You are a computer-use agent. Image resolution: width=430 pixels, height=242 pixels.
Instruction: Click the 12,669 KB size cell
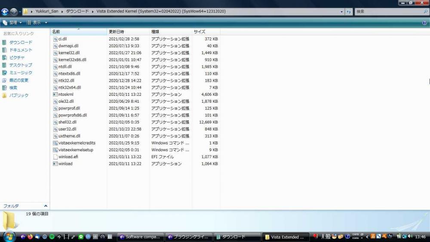209,122
